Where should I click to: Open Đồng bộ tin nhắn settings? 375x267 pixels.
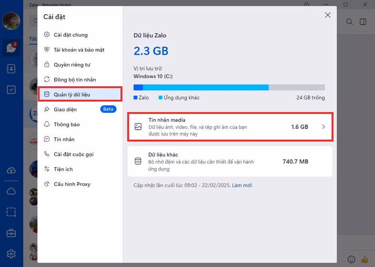[80, 80]
